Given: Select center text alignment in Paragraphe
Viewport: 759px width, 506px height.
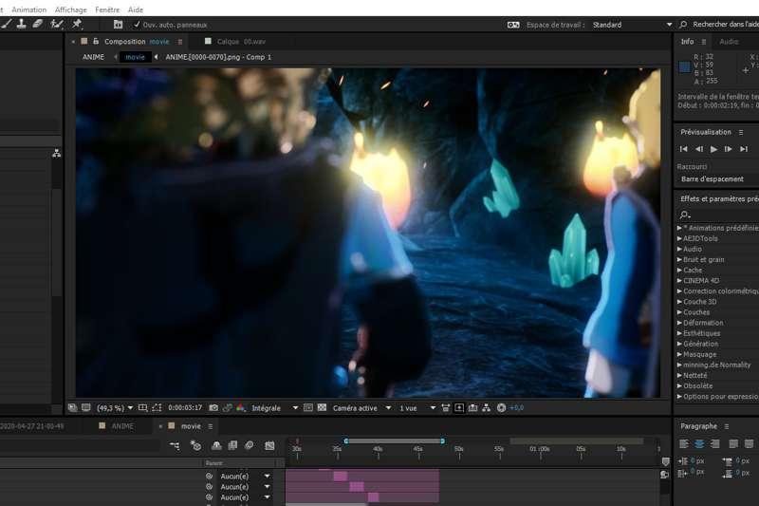Looking at the screenshot, I should [x=699, y=444].
